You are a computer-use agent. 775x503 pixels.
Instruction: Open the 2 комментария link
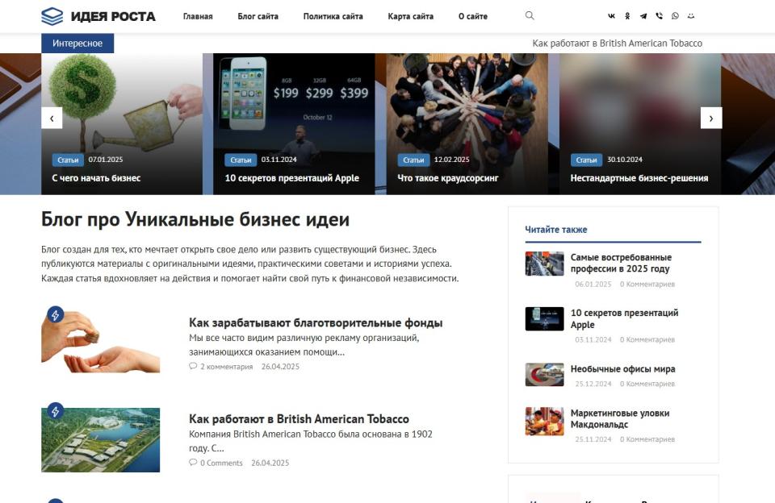226,367
